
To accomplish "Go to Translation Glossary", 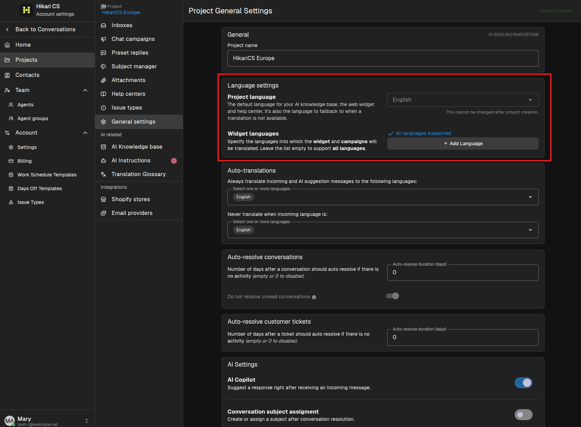I will (139, 174).
